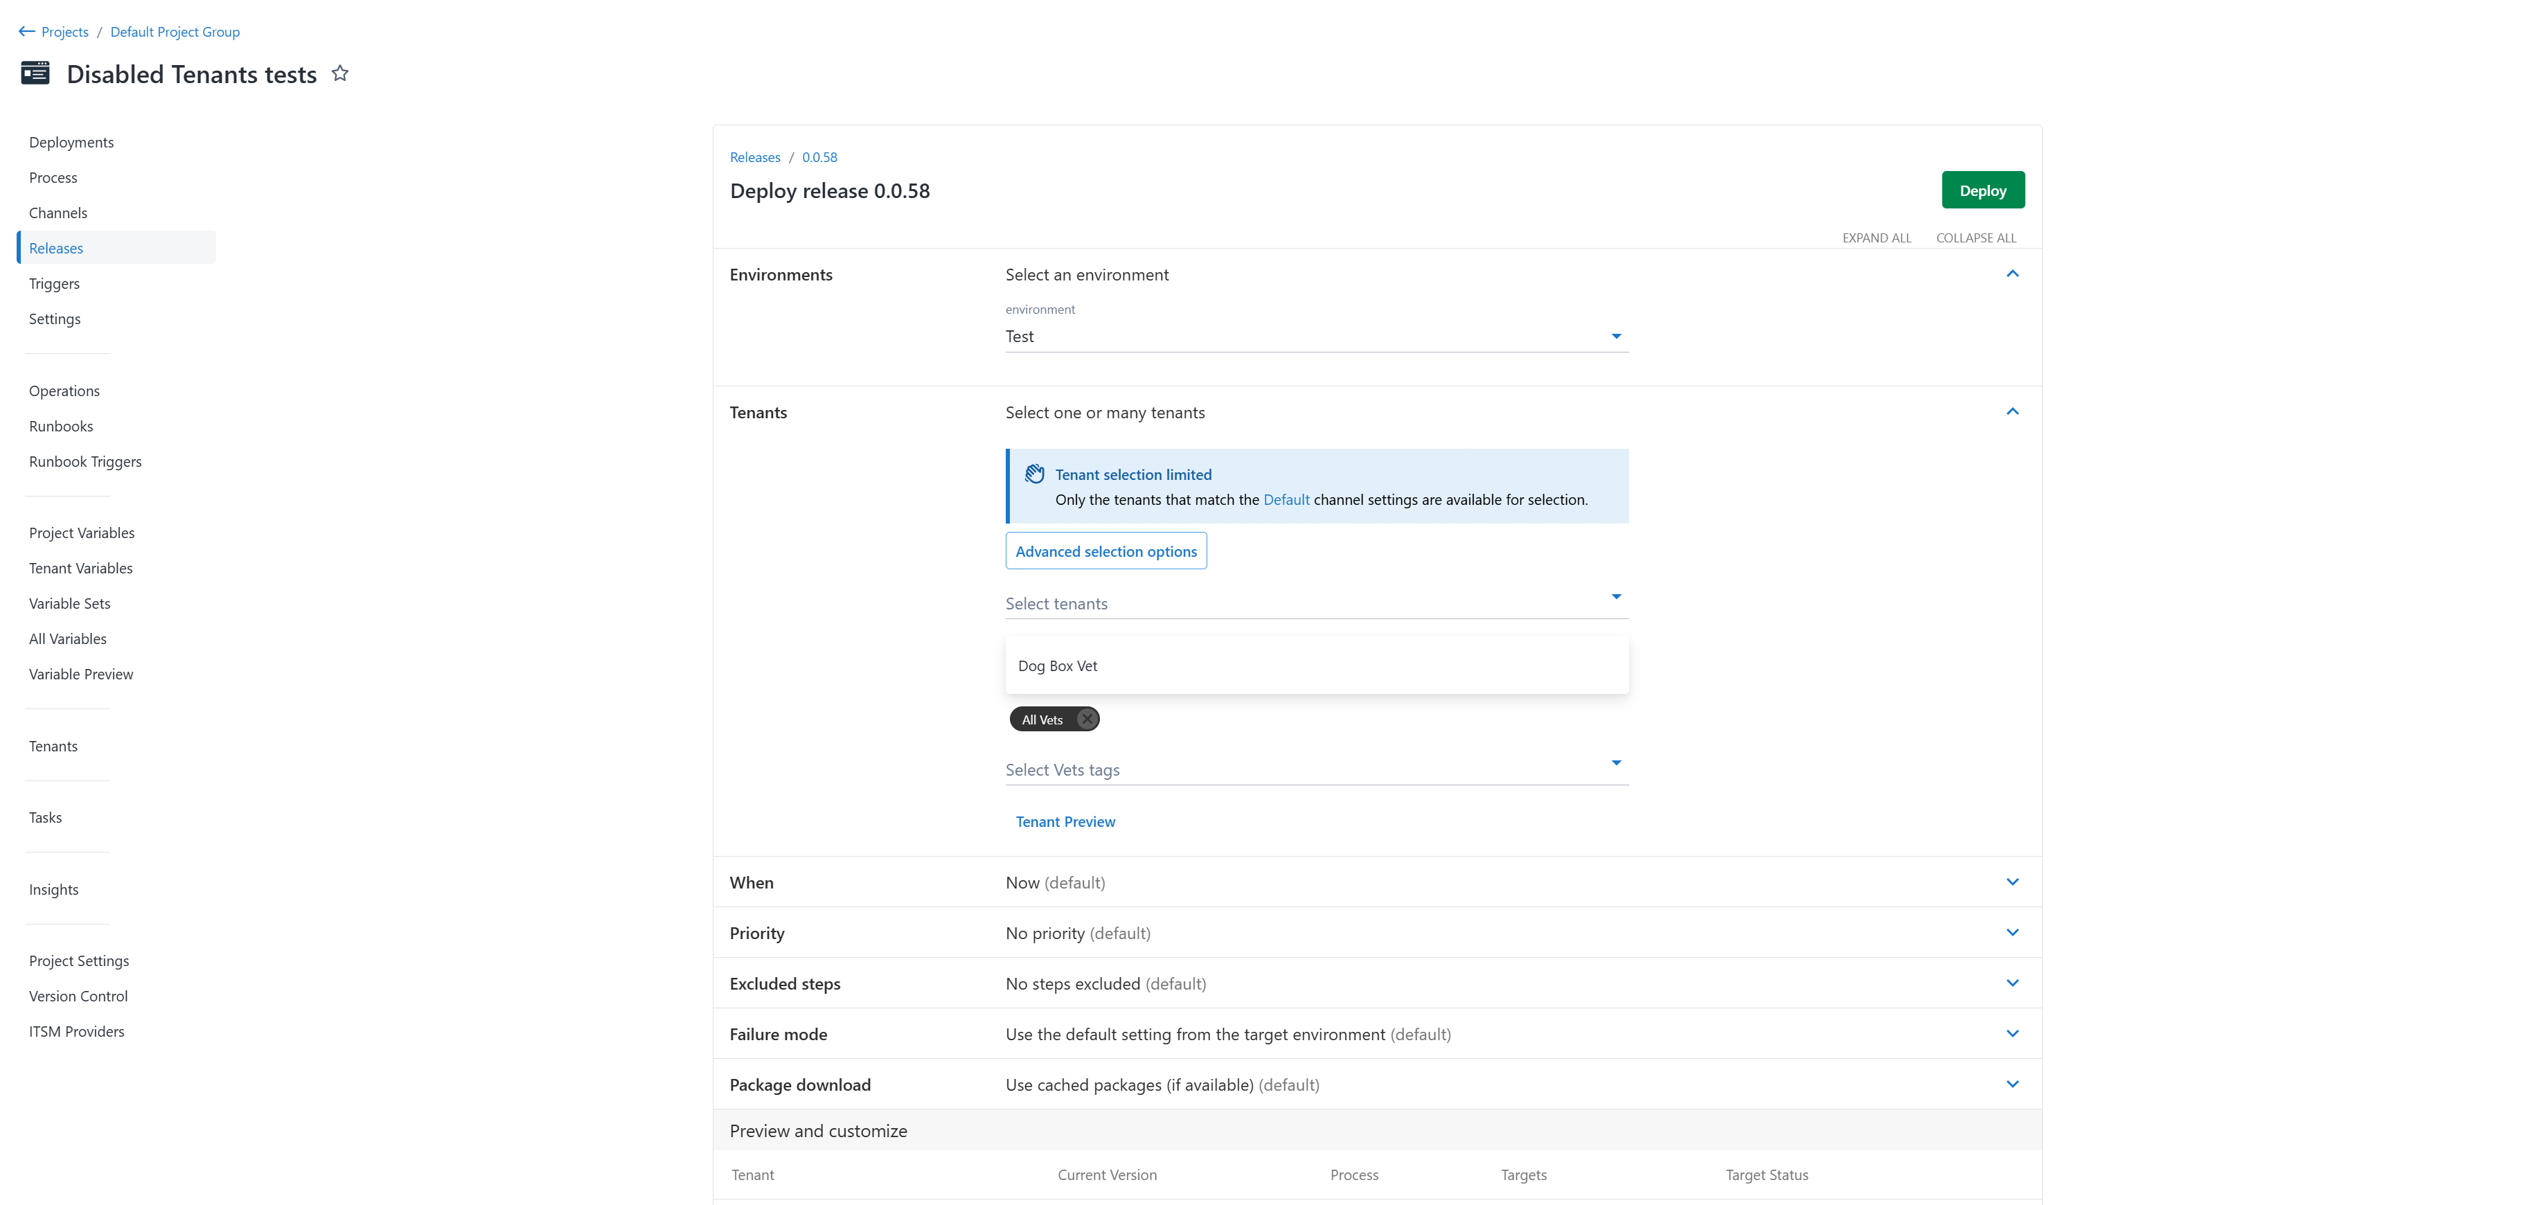
Task: Open the environment dropdown showing Test
Action: tap(1615, 335)
